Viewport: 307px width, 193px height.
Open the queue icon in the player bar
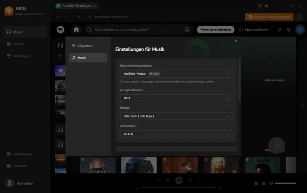pyautogui.click(x=256, y=183)
